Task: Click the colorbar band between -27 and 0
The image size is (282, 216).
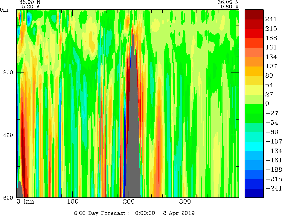Action: pyautogui.click(x=254, y=109)
